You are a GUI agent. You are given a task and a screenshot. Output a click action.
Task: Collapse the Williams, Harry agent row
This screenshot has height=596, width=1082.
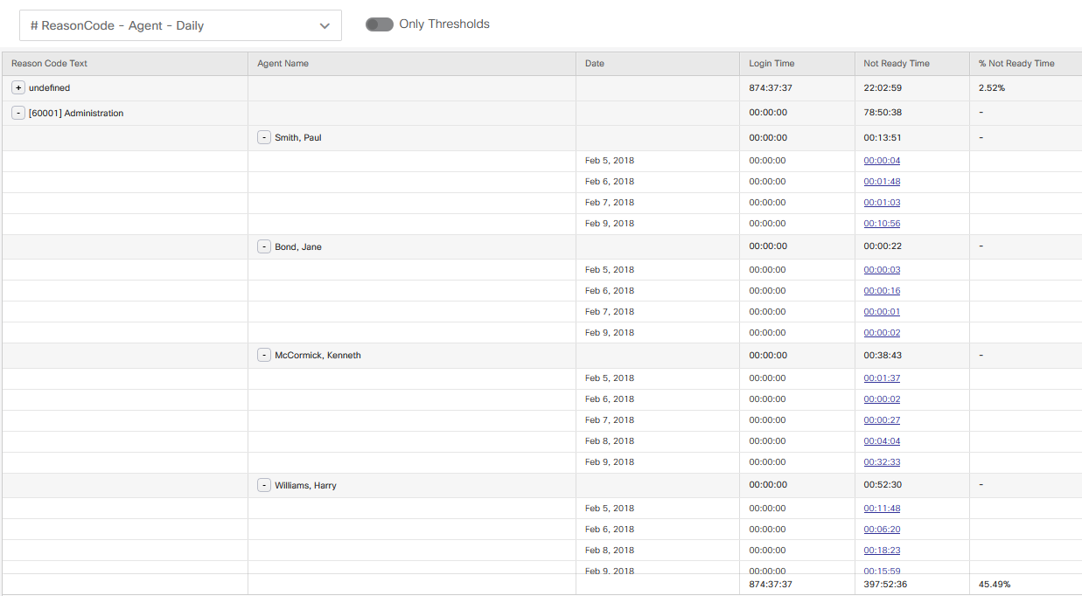pos(264,486)
